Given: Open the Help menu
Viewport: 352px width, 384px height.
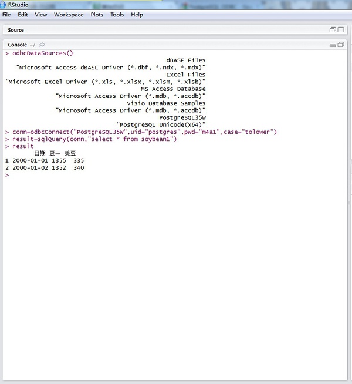Looking at the screenshot, I should pos(137,15).
